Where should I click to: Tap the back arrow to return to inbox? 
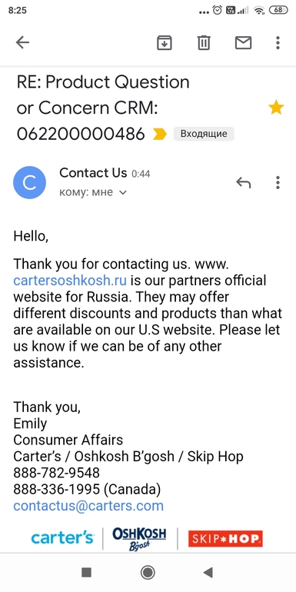[x=22, y=42]
